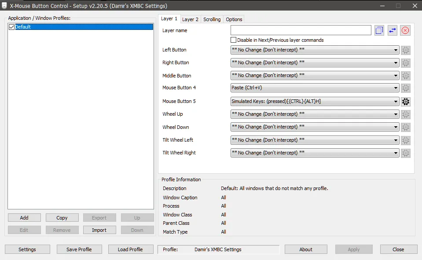
Task: Open the Middle Button action dropdown
Action: 315,76
